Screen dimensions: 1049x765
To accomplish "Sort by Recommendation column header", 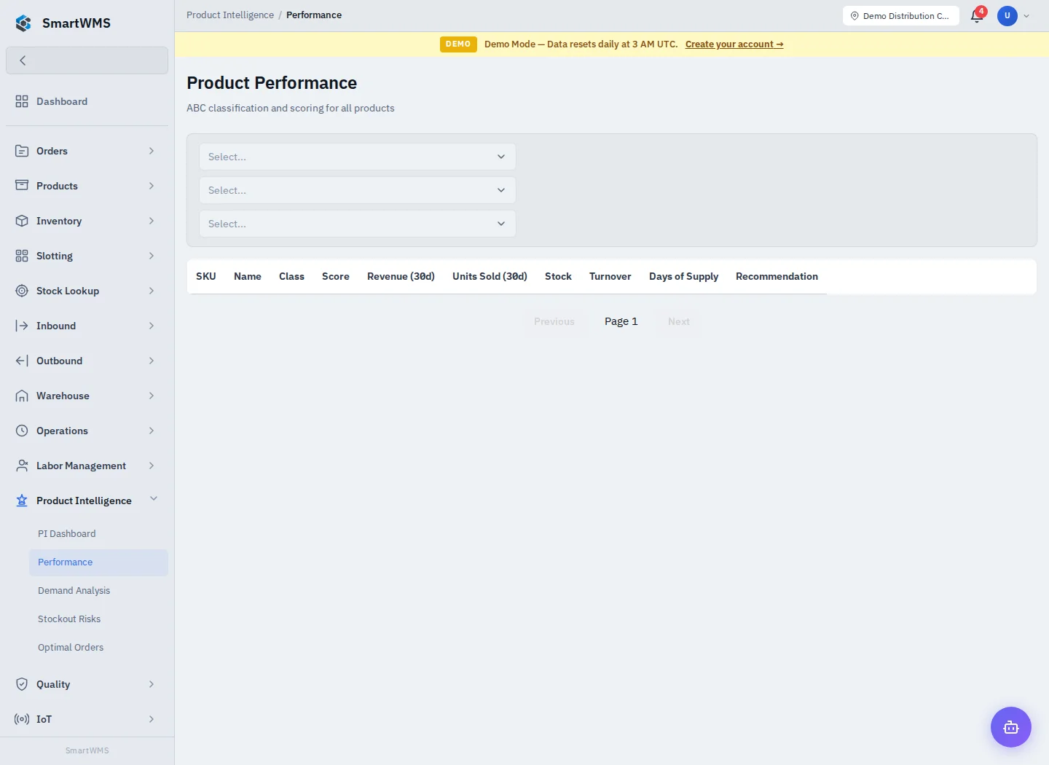I will (x=777, y=276).
